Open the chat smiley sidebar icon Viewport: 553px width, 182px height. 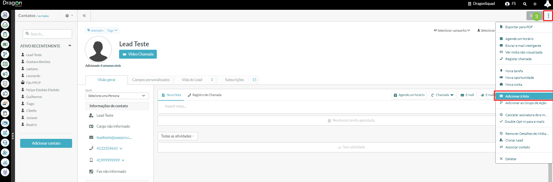click(x=5, y=84)
